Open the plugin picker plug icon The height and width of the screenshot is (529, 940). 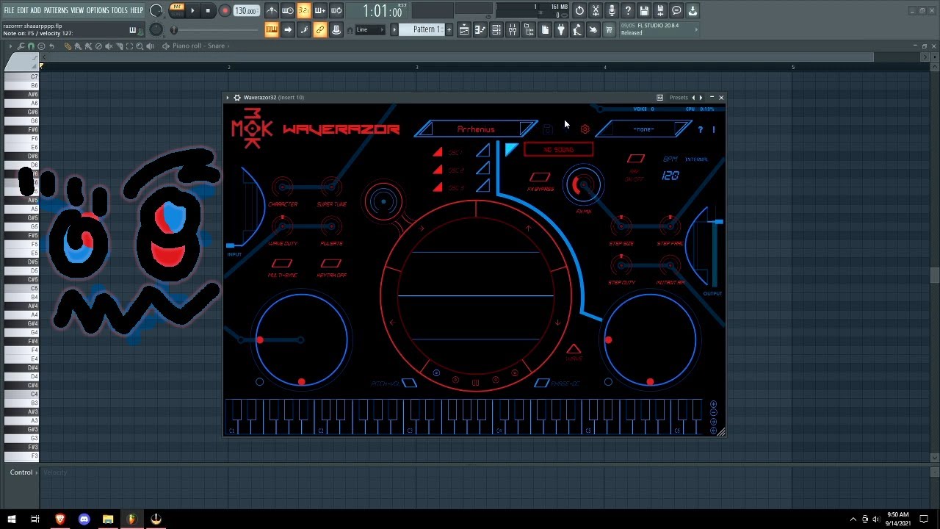tap(561, 29)
